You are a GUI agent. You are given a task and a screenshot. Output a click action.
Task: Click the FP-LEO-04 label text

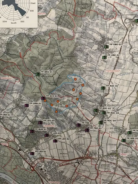49,120
